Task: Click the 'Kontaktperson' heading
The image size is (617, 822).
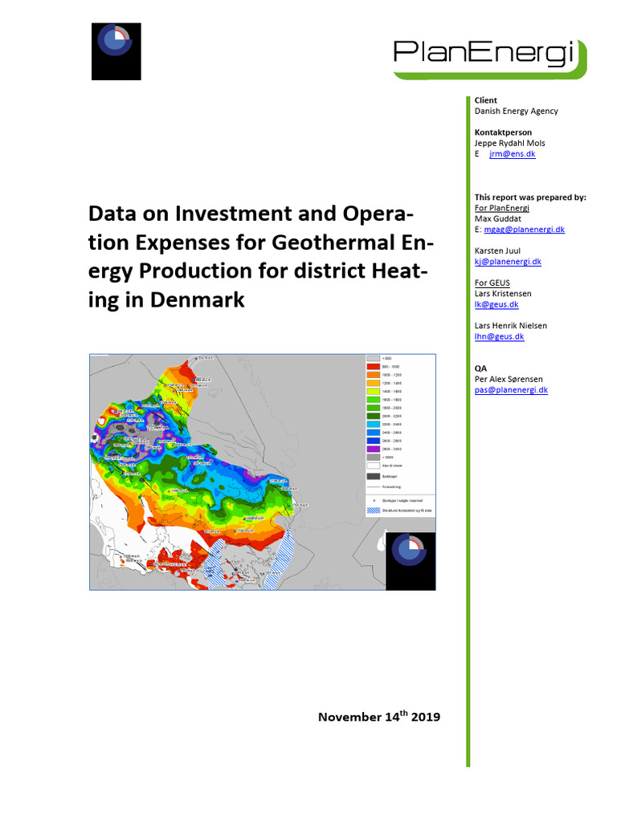Action: (x=503, y=132)
